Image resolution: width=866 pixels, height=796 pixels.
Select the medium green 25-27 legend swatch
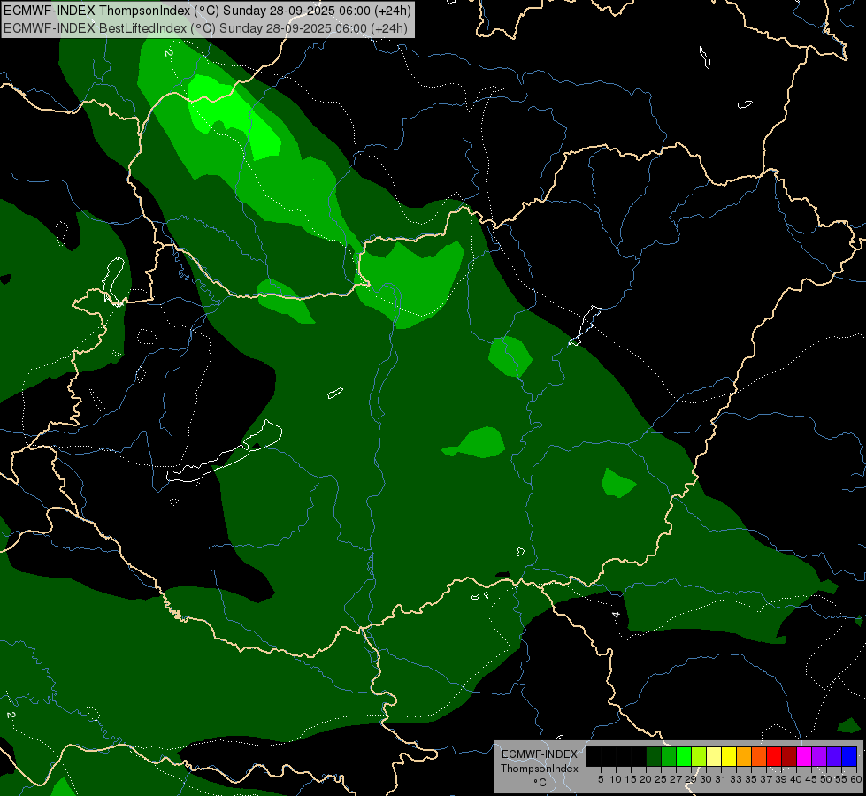click(669, 756)
